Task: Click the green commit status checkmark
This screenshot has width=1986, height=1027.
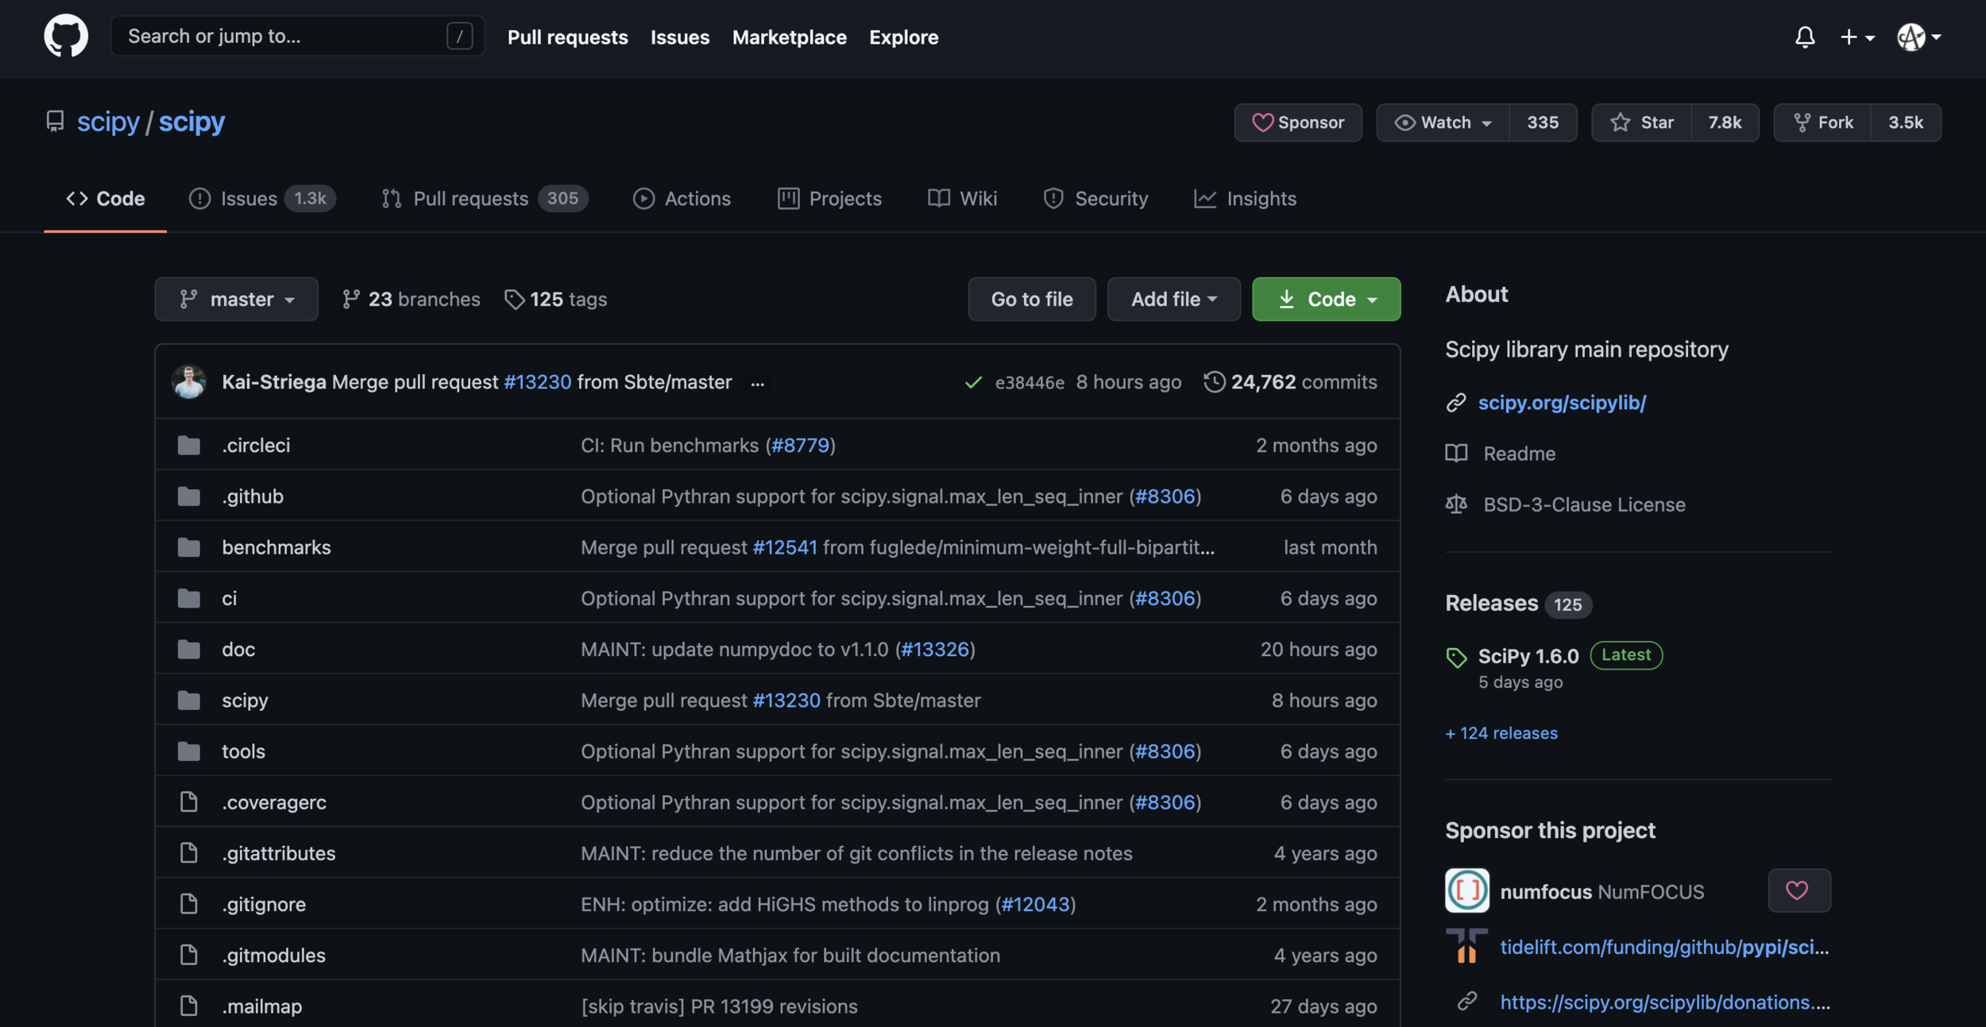Action: (972, 383)
